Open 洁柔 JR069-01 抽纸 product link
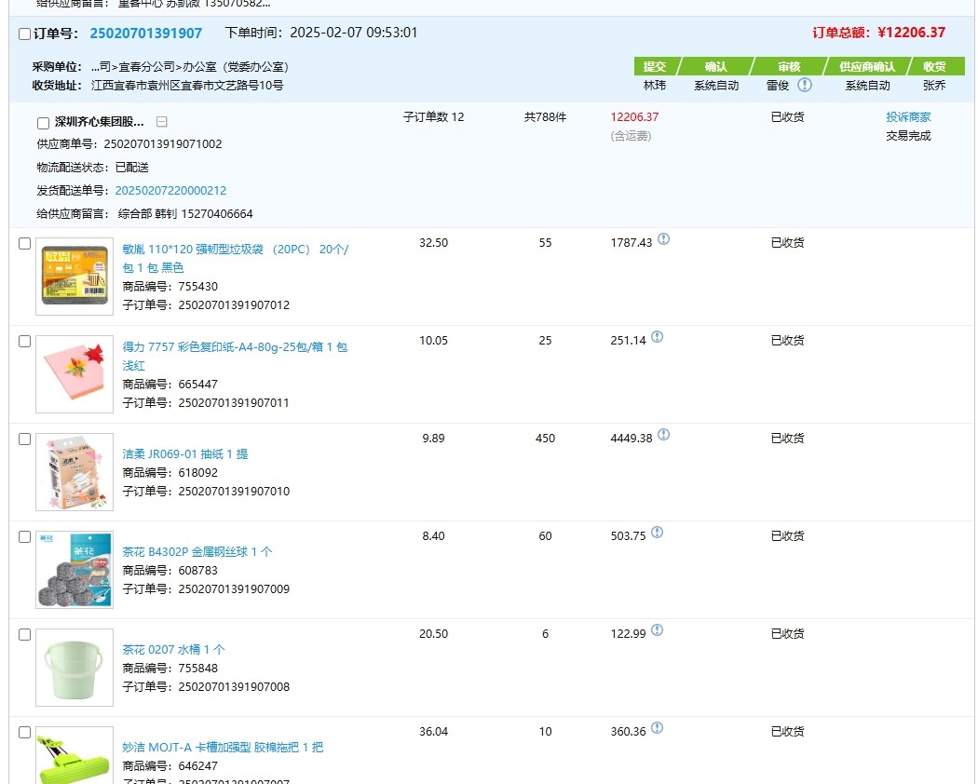The image size is (978, 784). (x=185, y=454)
